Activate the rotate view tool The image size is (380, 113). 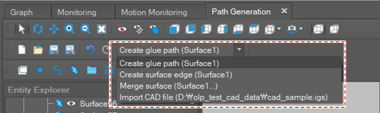coord(38,29)
